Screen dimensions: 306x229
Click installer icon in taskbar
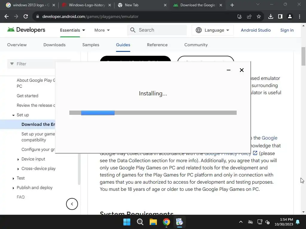tap(179, 222)
